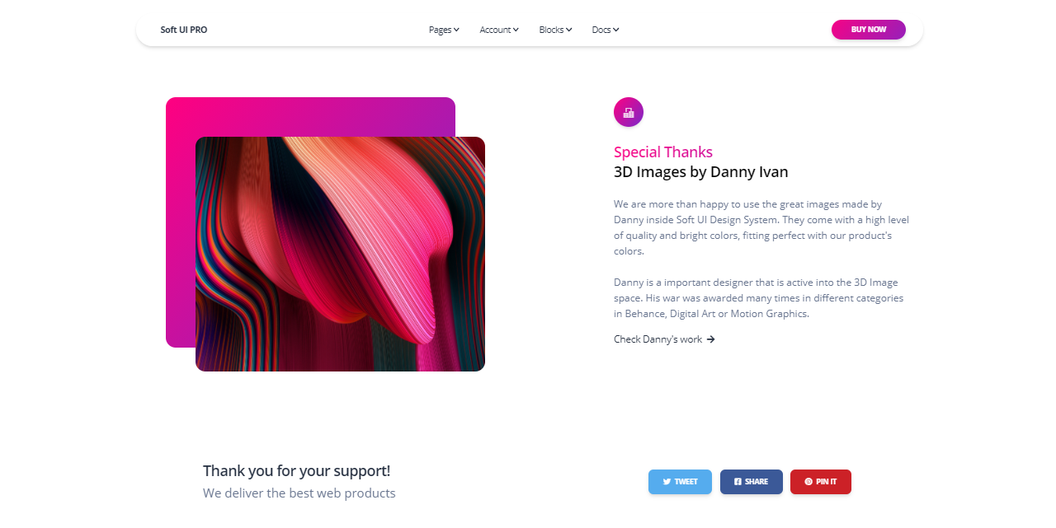Click the Twitter bird icon in Tweet button
The image size is (1056, 528).
(667, 482)
